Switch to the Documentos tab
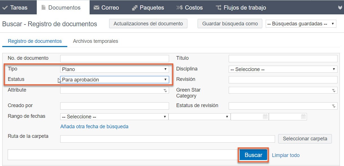 click(63, 8)
